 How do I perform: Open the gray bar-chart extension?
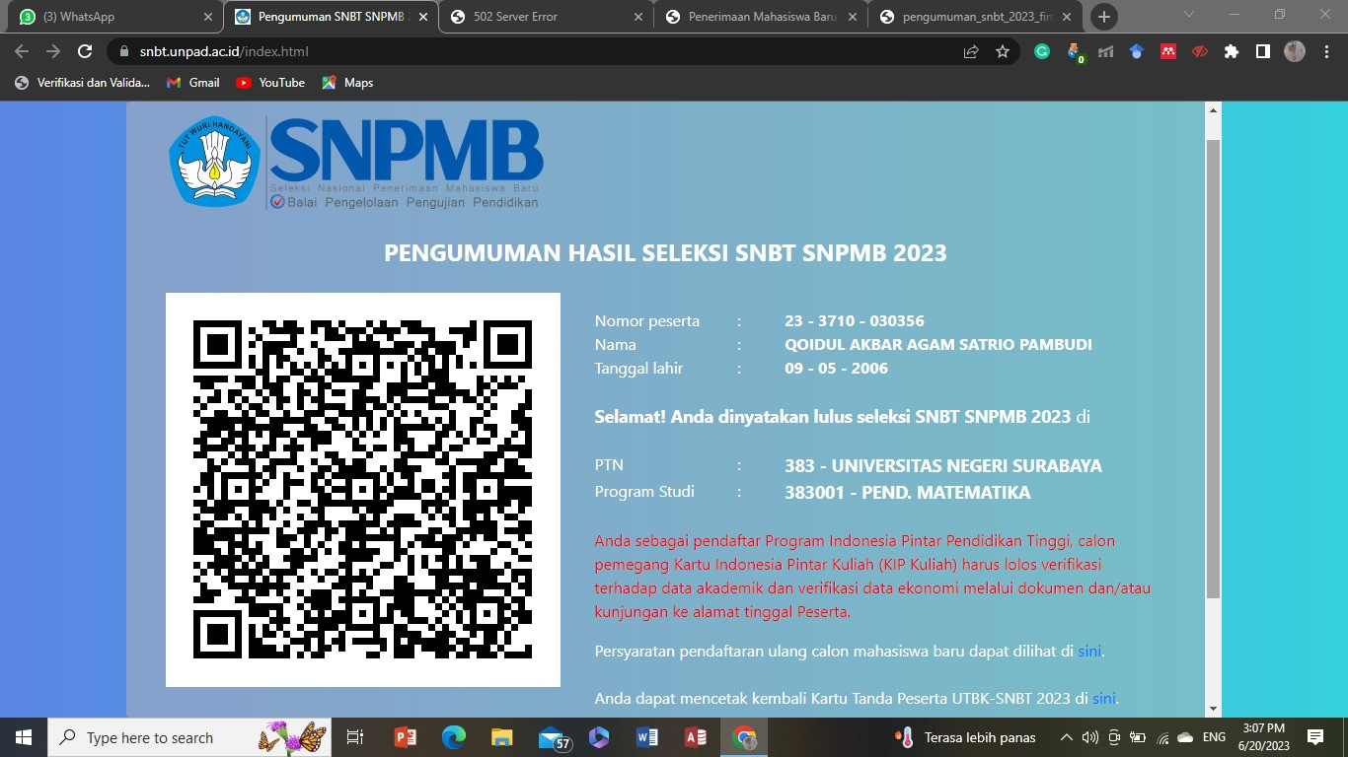(1105, 51)
